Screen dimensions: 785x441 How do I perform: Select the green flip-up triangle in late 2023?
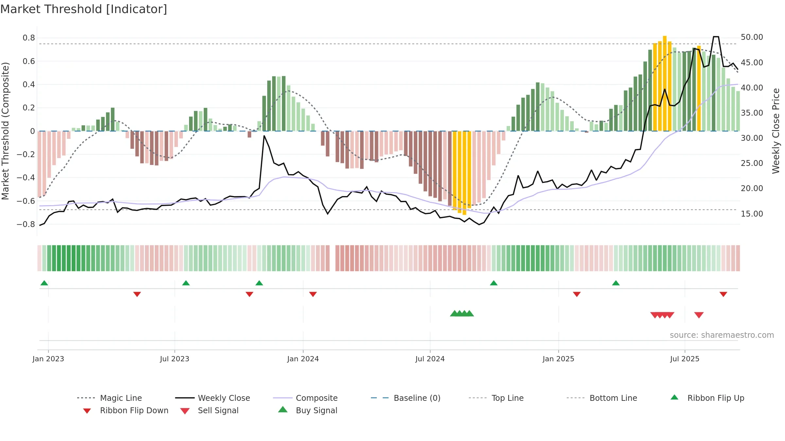pos(259,283)
